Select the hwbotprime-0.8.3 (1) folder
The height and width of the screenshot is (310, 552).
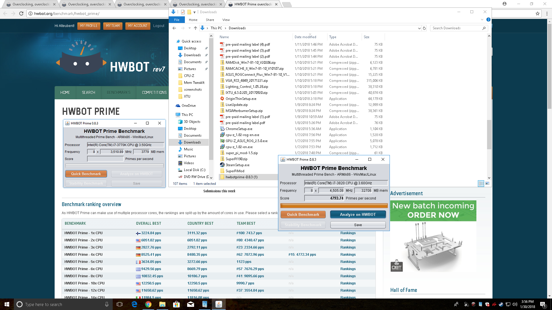pos(241,177)
